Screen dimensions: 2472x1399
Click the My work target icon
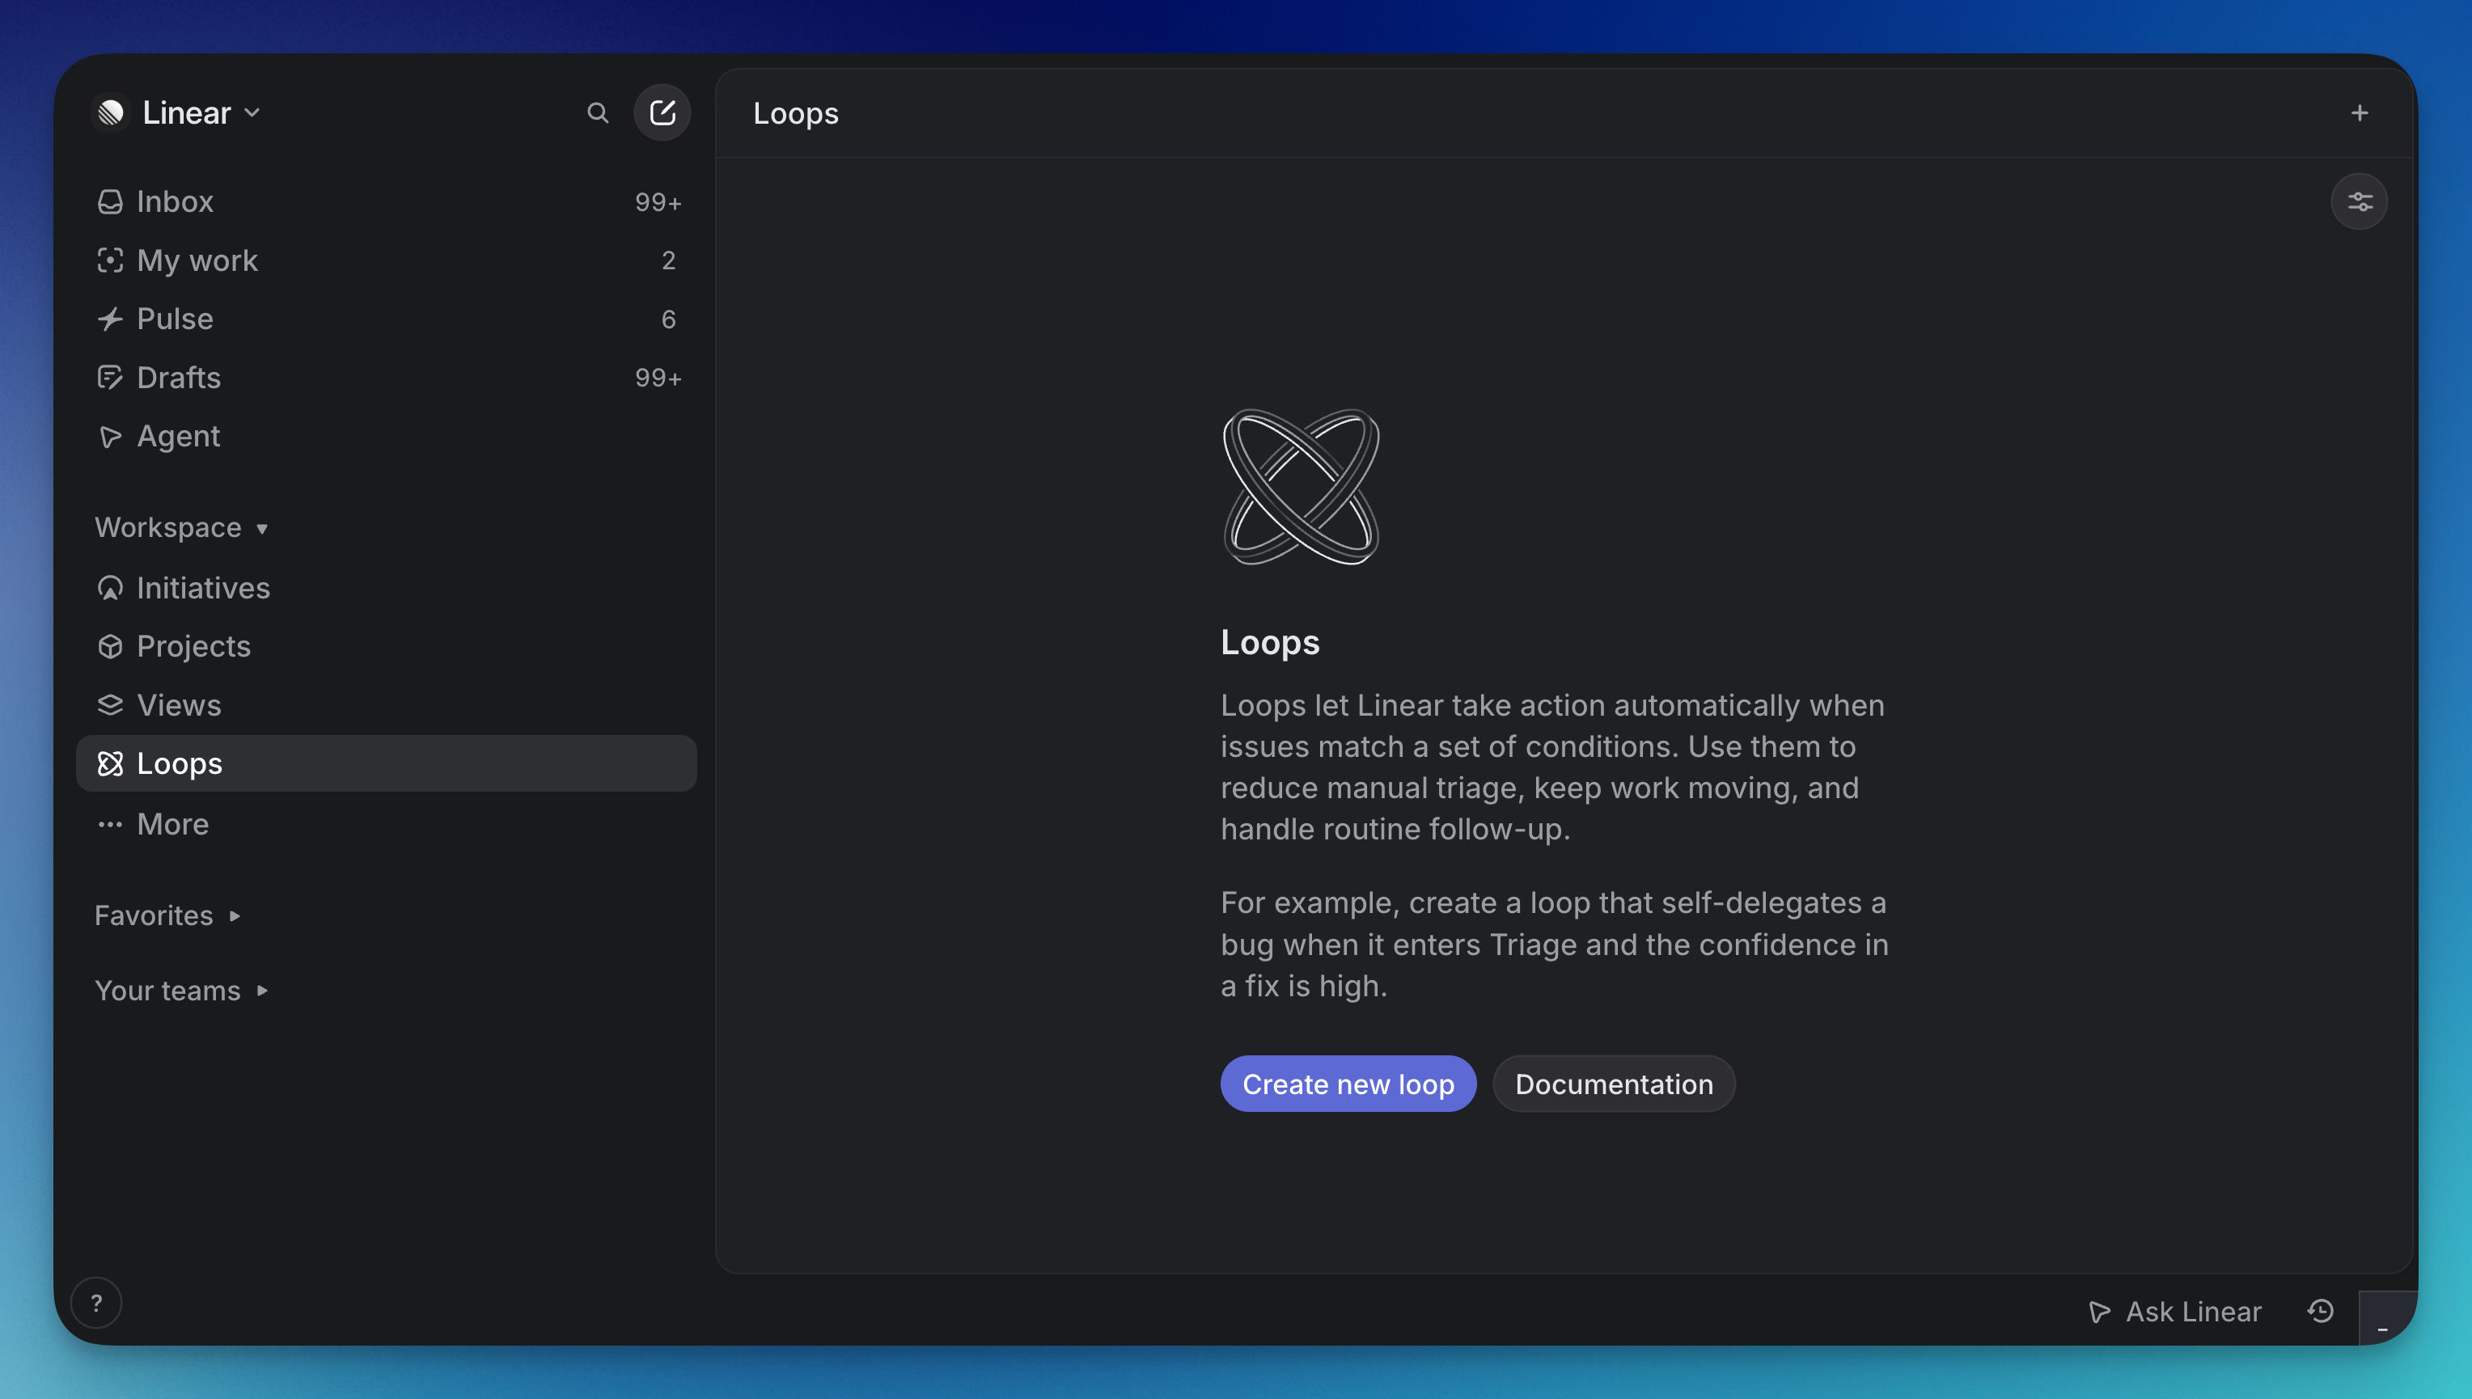tap(111, 260)
